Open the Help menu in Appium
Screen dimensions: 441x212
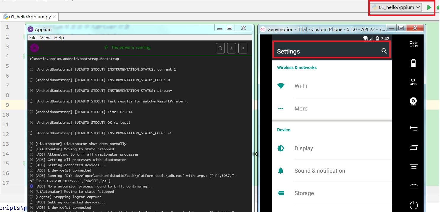click(x=59, y=37)
